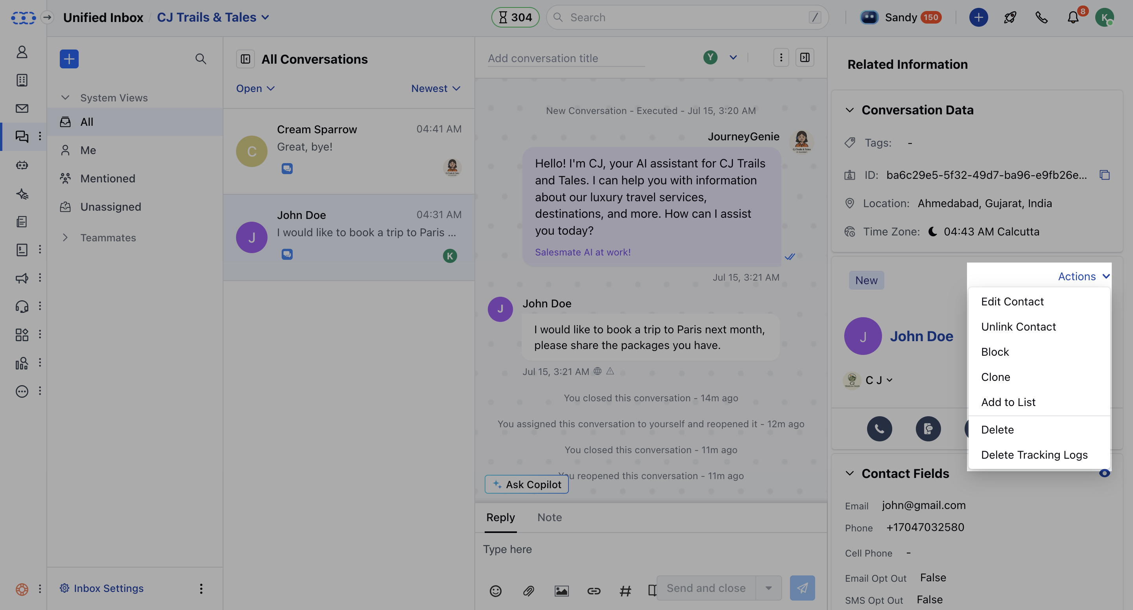The height and width of the screenshot is (610, 1133).
Task: Expand the Teammates section
Action: coord(65,238)
